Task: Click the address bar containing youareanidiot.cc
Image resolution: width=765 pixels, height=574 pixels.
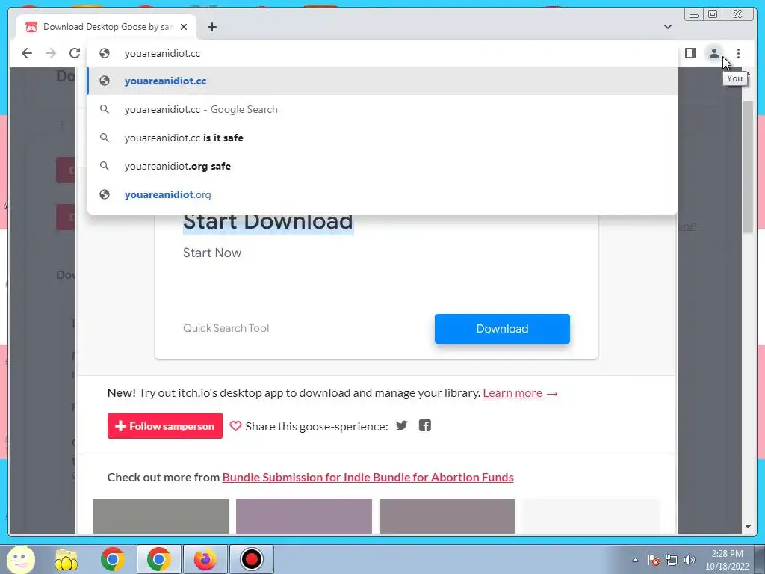Action: tap(382, 53)
